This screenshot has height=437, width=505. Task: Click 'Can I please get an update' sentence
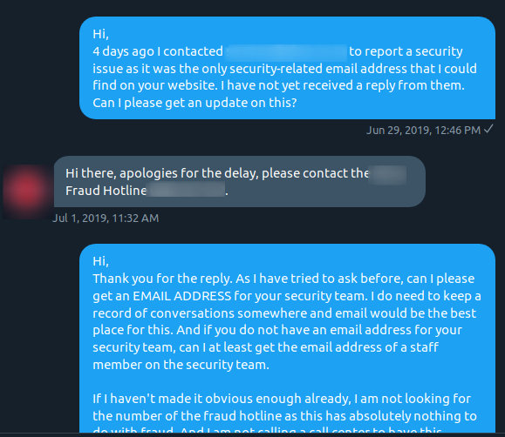point(194,103)
